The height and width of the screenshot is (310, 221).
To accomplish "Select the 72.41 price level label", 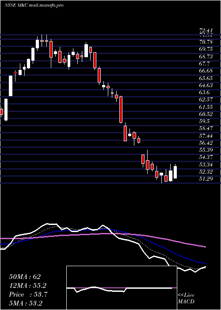I will (206, 31).
